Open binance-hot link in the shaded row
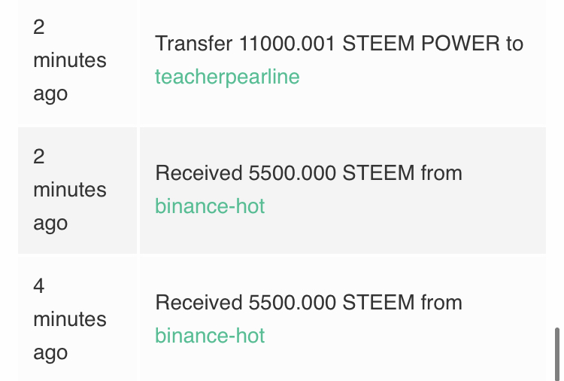The width and height of the screenshot is (564, 381). pyautogui.click(x=210, y=206)
